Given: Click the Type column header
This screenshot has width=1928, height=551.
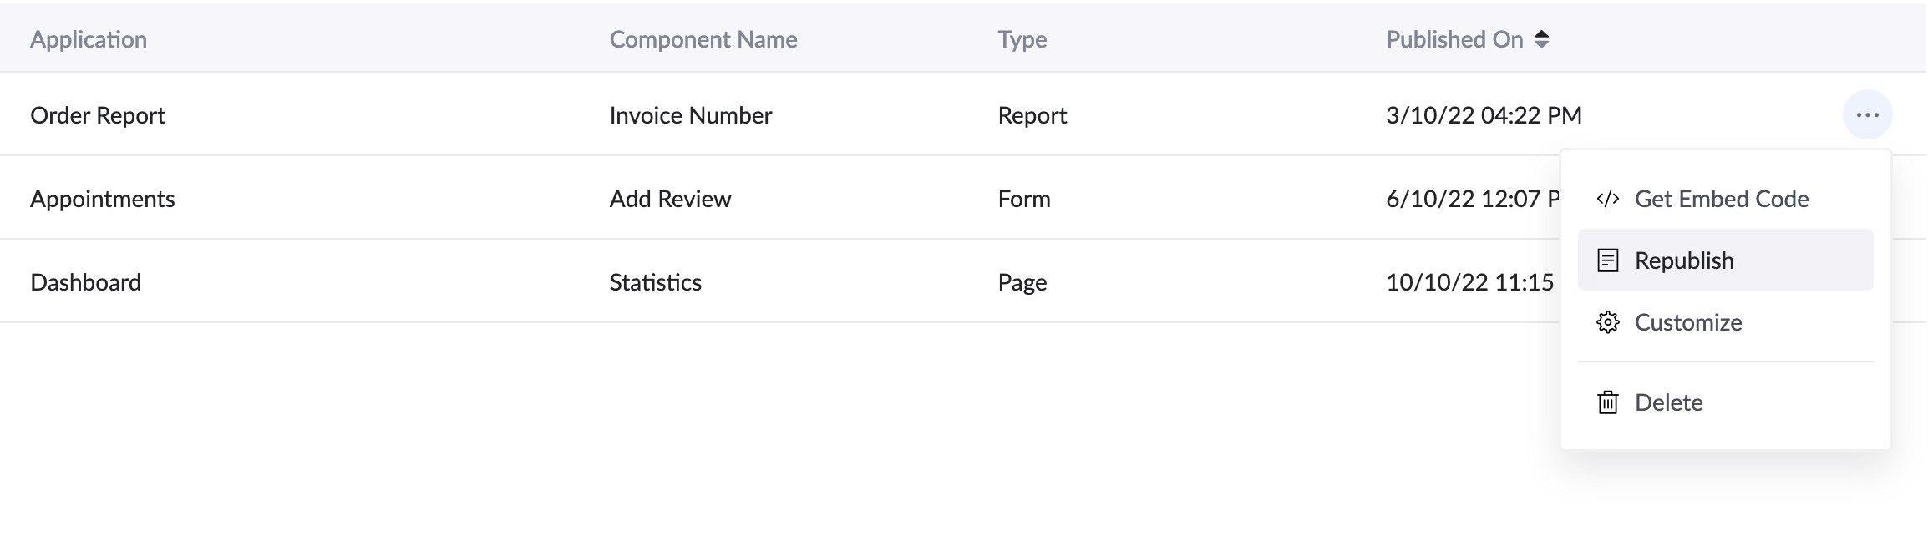Looking at the screenshot, I should (x=1022, y=39).
